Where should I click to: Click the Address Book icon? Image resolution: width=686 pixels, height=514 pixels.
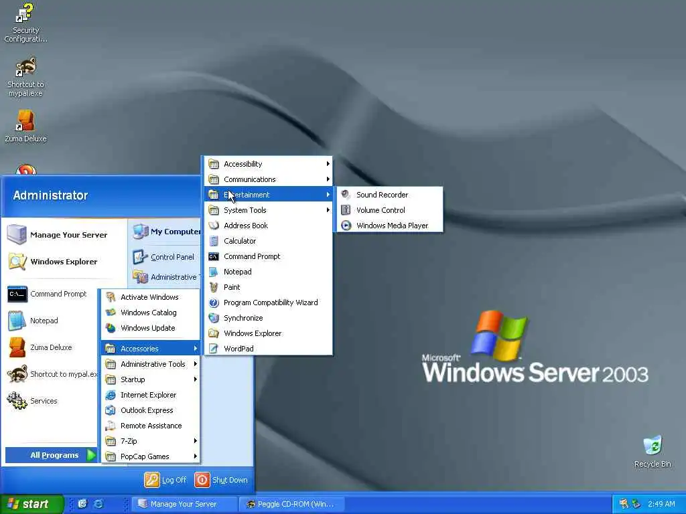pyautogui.click(x=214, y=226)
